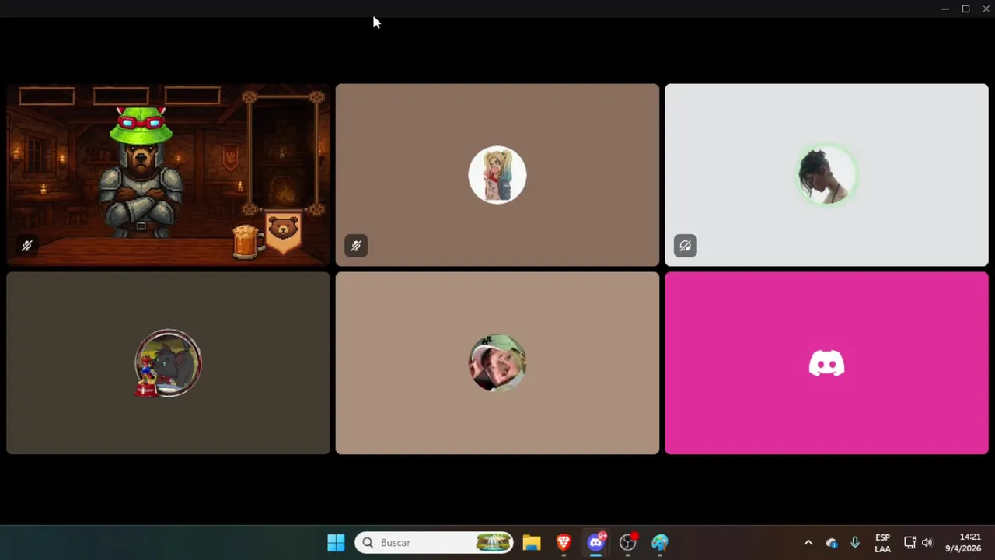Open File Explorer from the taskbar
This screenshot has height=560, width=995.
[532, 542]
